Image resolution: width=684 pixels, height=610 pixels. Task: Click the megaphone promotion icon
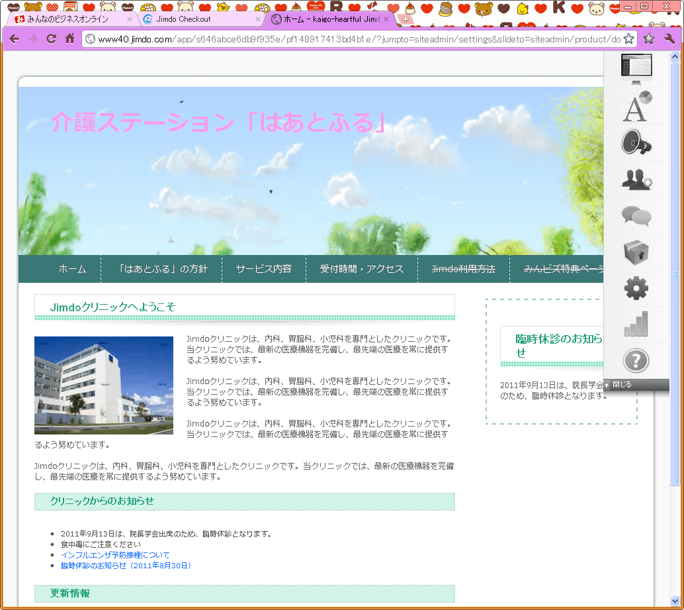(636, 142)
